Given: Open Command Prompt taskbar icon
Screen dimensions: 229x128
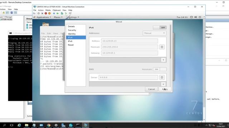Looking at the screenshot, I should pyautogui.click(x=78, y=125).
